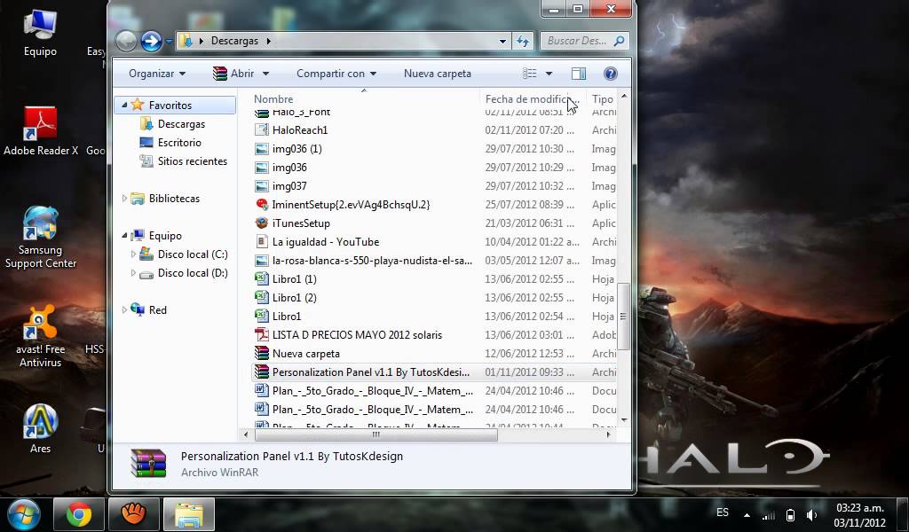Click the Back navigation arrow in Explorer

126,41
